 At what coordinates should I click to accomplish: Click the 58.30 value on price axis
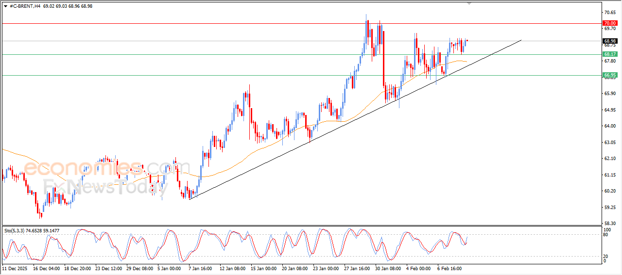pyautogui.click(x=609, y=224)
